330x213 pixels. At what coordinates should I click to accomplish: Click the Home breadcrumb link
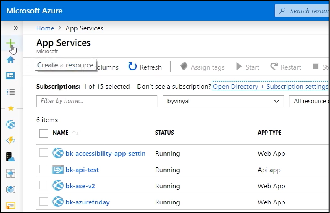45,28
